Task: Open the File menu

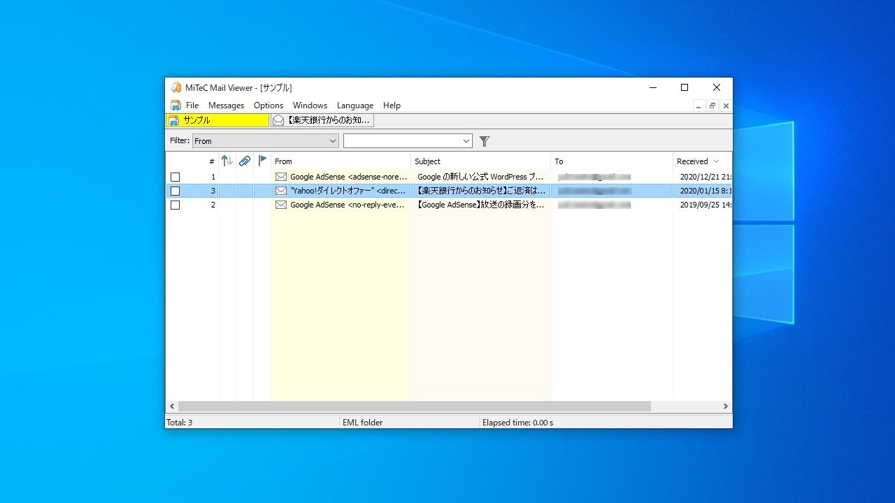Action: (192, 105)
